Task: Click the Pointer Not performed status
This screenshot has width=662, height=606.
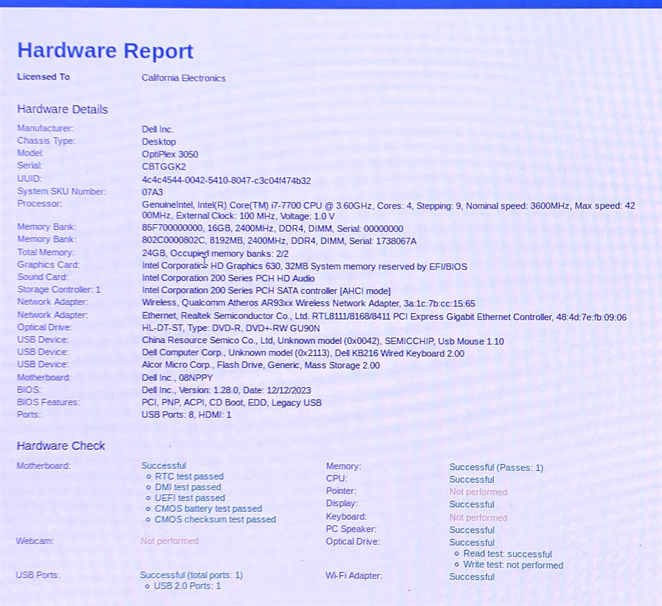Action: click(x=478, y=492)
